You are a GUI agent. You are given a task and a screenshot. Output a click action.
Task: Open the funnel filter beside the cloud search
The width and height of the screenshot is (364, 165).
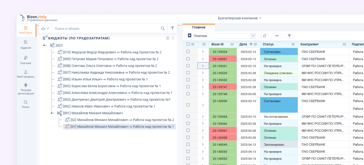(x=172, y=28)
